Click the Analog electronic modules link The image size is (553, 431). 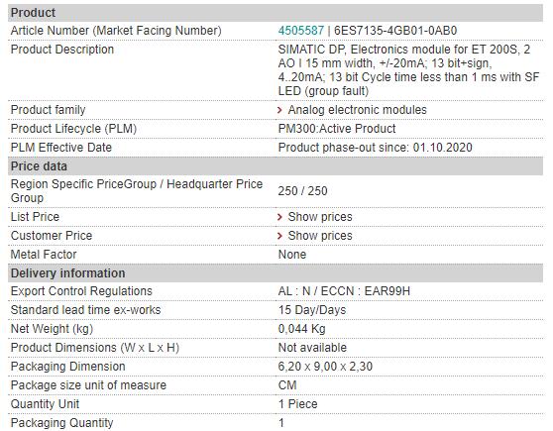tap(357, 110)
